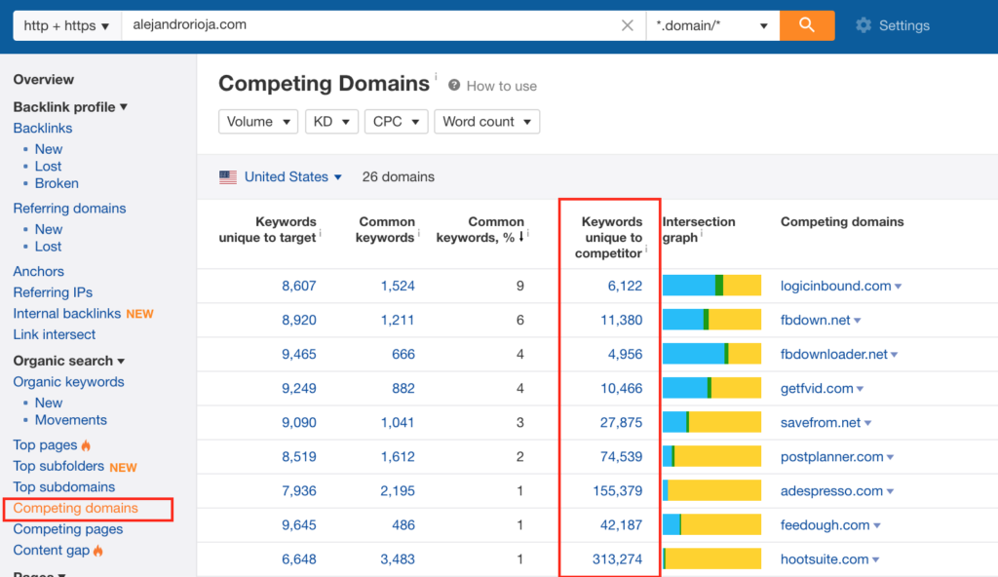Open the getfvid.com competitor link

point(817,389)
